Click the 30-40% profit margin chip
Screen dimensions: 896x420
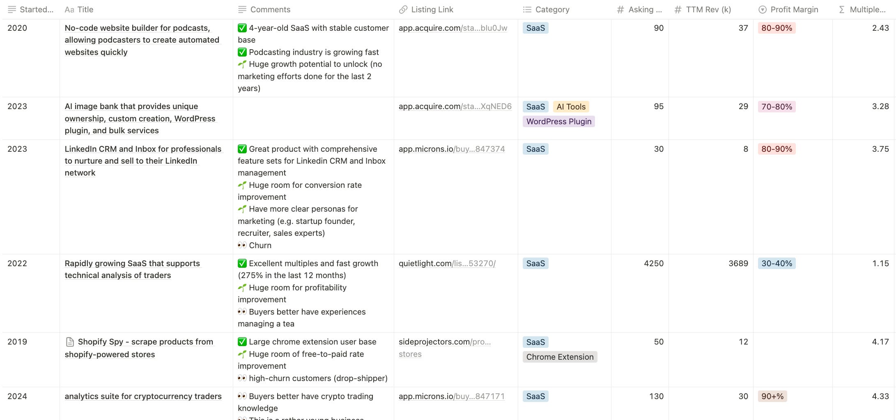(x=777, y=263)
